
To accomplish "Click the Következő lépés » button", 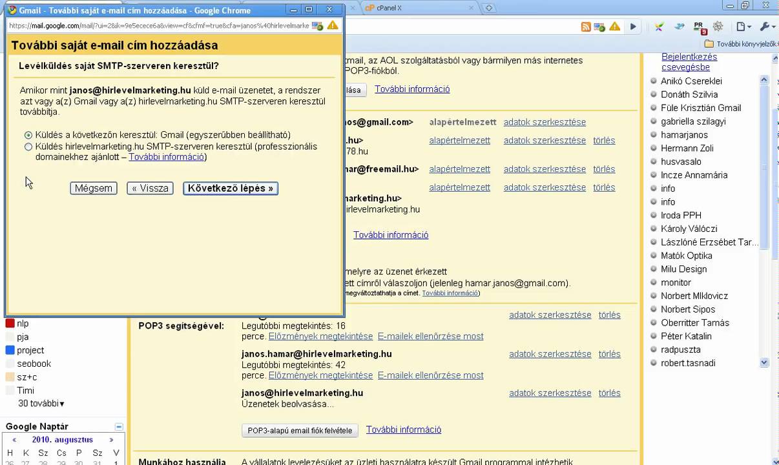I will 231,189.
